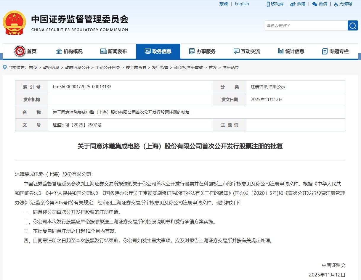The width and height of the screenshot is (361, 280).
Task: Click the document name table cell
Action: (197, 112)
